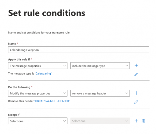The width and height of the screenshot is (156, 134).
Task: Select the 'Do the following' label
Action: tap(19, 87)
